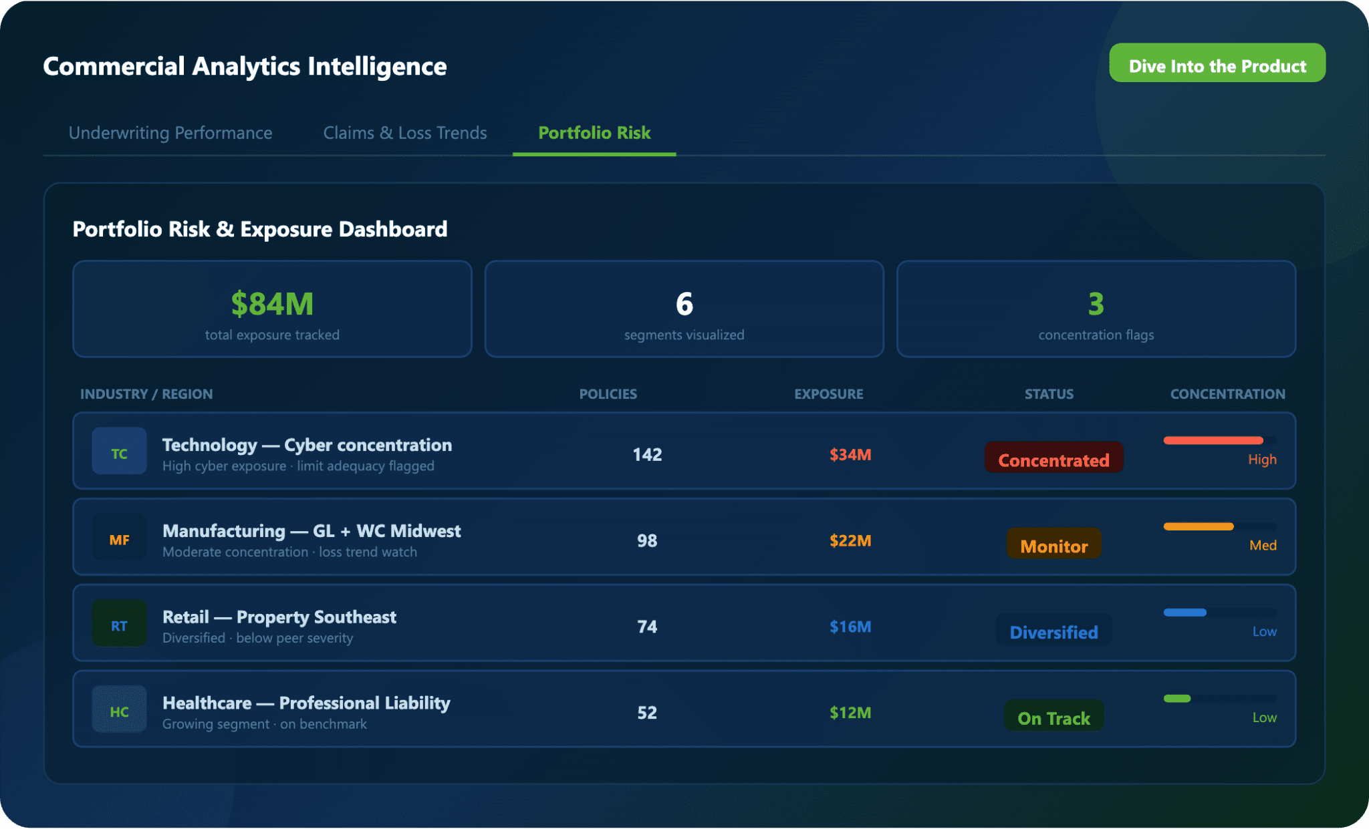Click the TC Technology segment icon
Screen dimensions: 1369x829
(x=119, y=452)
